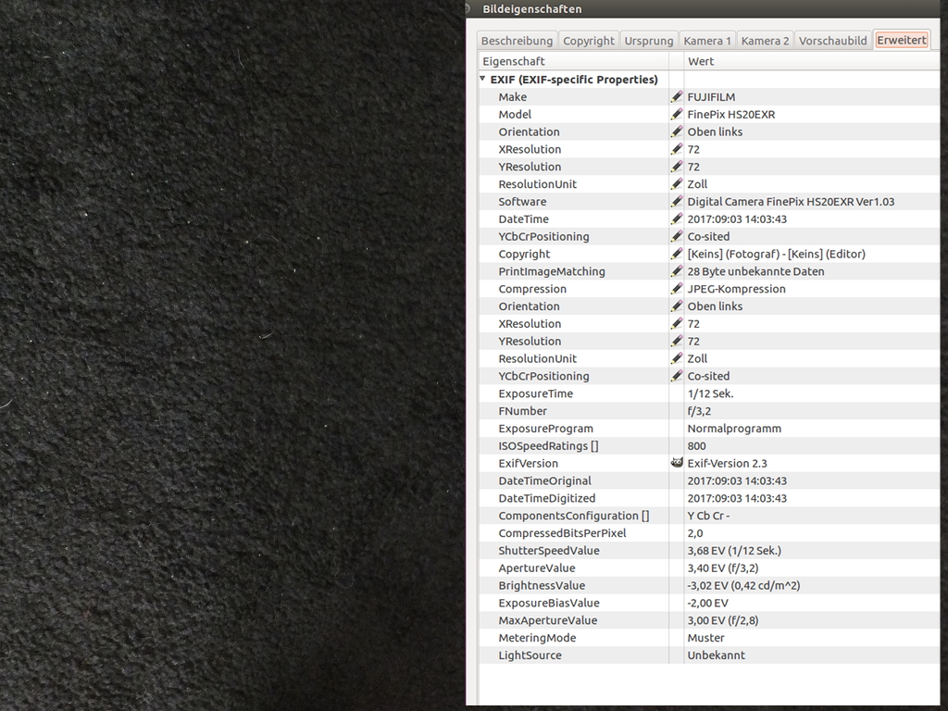The width and height of the screenshot is (948, 711).
Task: Switch to Kamera 2 tab
Action: pyautogui.click(x=765, y=41)
